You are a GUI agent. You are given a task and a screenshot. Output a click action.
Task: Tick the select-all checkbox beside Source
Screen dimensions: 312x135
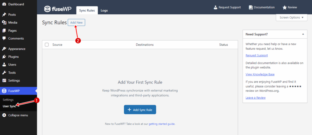[47, 44]
